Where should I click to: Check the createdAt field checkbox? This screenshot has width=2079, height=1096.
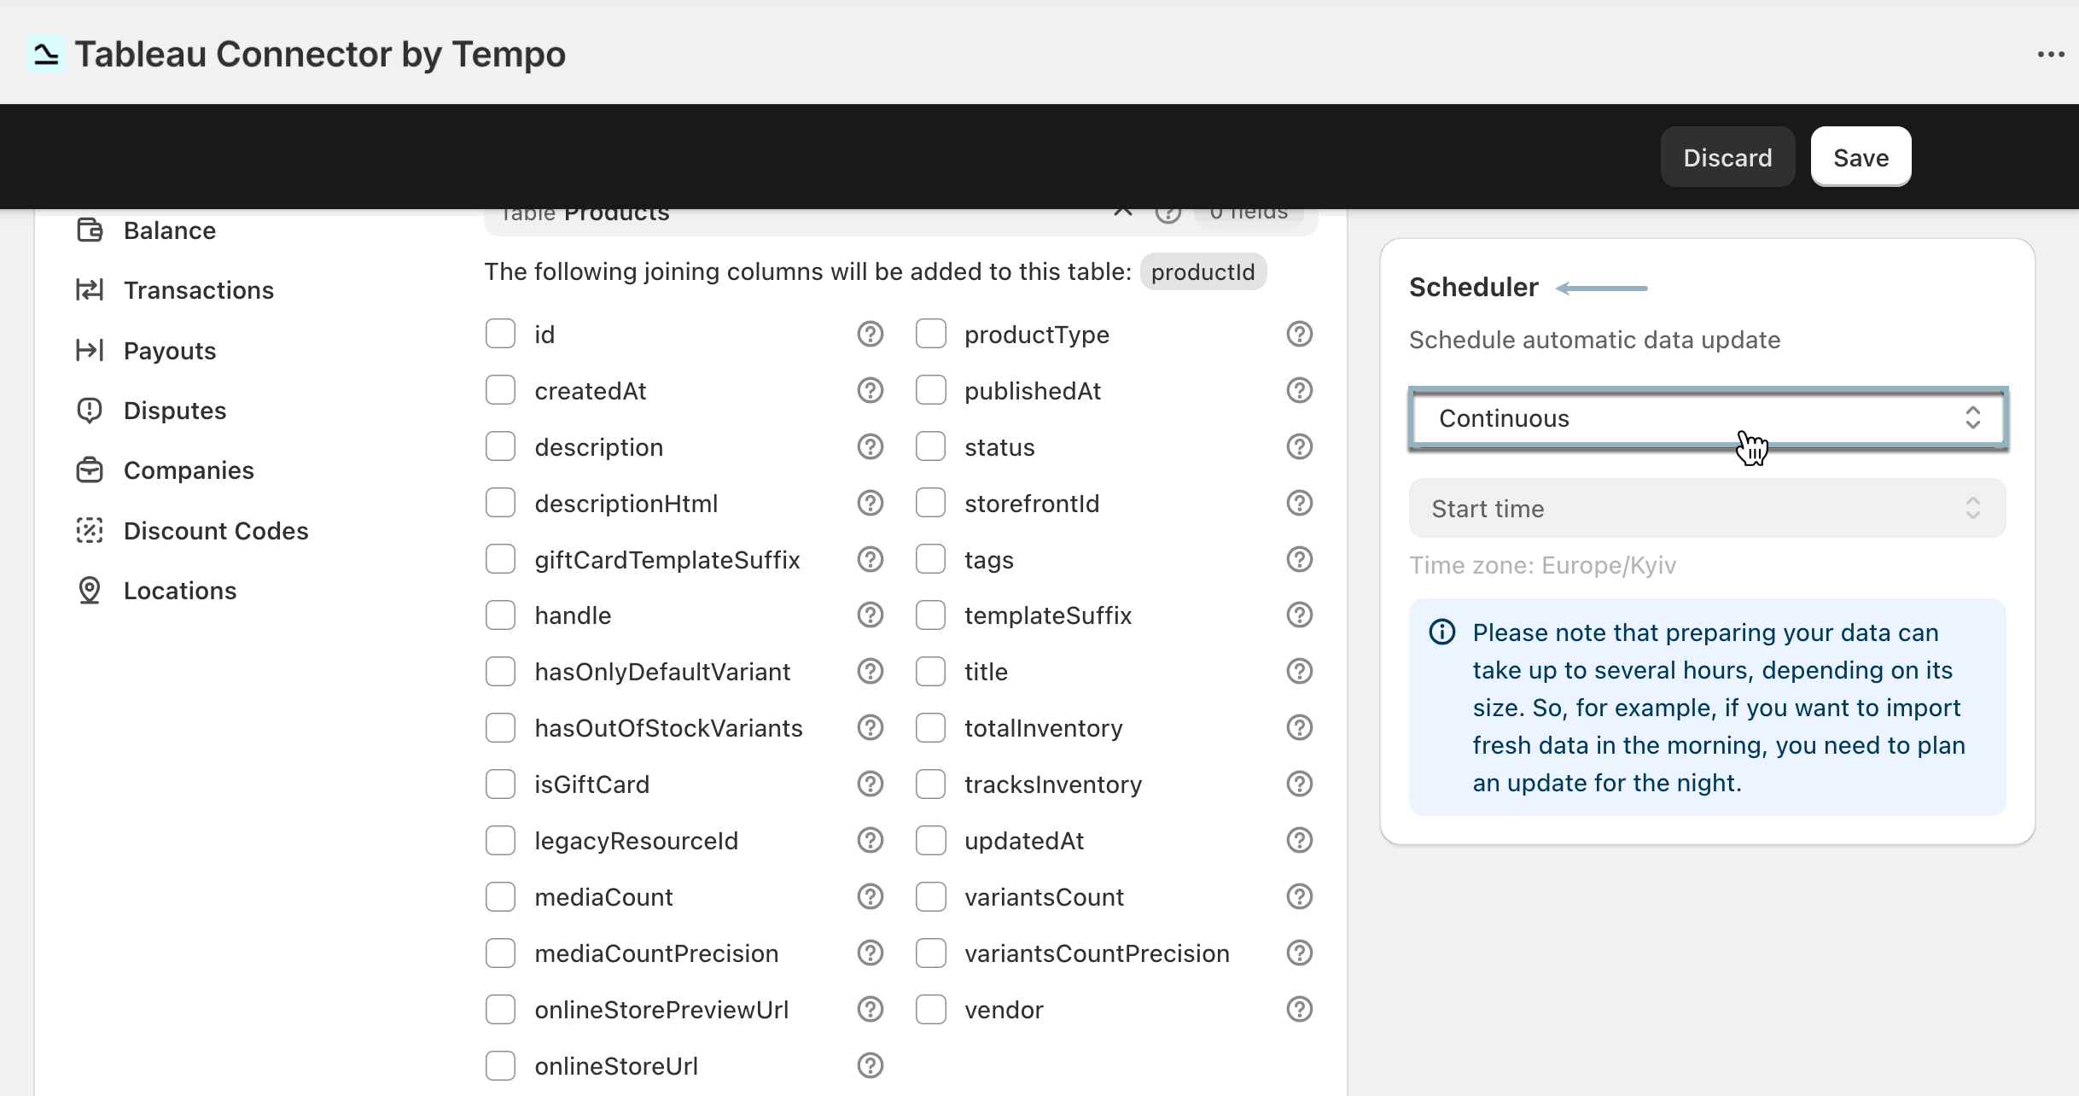coord(501,390)
